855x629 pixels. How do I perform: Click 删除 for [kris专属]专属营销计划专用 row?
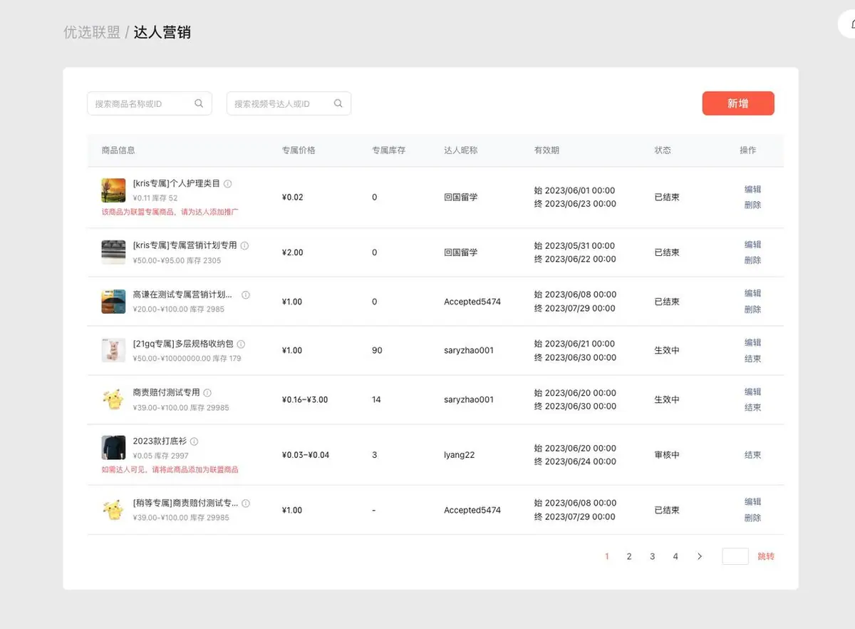[752, 260]
